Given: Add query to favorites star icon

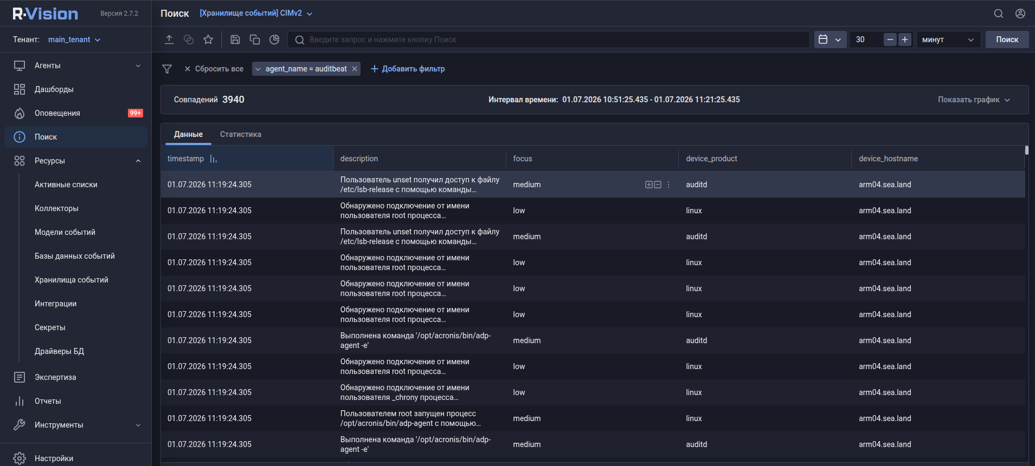Looking at the screenshot, I should point(208,40).
